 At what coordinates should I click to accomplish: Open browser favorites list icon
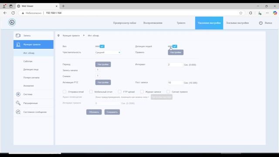pyautogui.click(x=260, y=13)
